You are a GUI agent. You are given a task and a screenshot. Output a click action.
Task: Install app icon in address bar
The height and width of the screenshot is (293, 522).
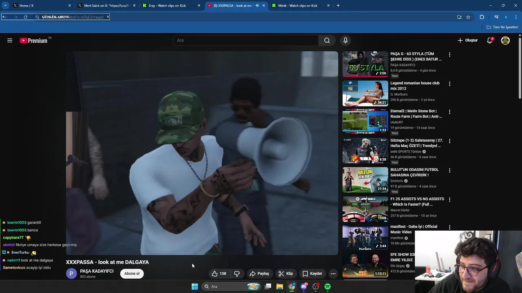click(x=459, y=17)
